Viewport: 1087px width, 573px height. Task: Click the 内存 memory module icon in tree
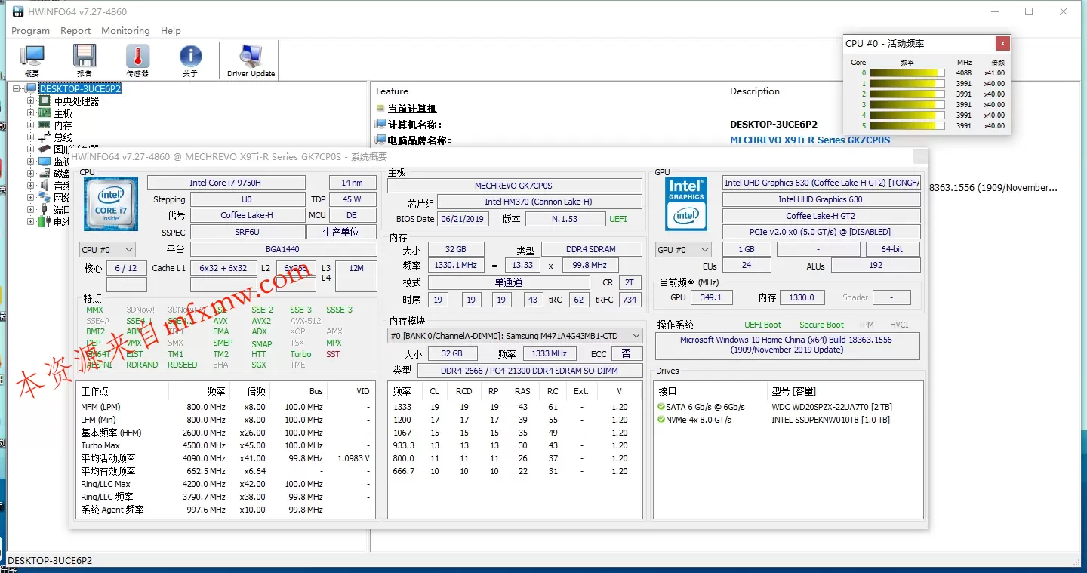click(x=45, y=125)
